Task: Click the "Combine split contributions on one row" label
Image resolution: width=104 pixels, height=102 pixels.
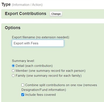Action: coord(54,85)
